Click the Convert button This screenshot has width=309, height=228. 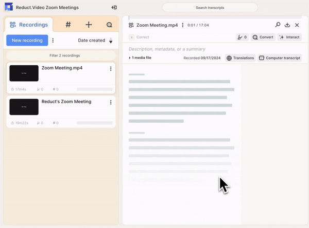pos(263,37)
